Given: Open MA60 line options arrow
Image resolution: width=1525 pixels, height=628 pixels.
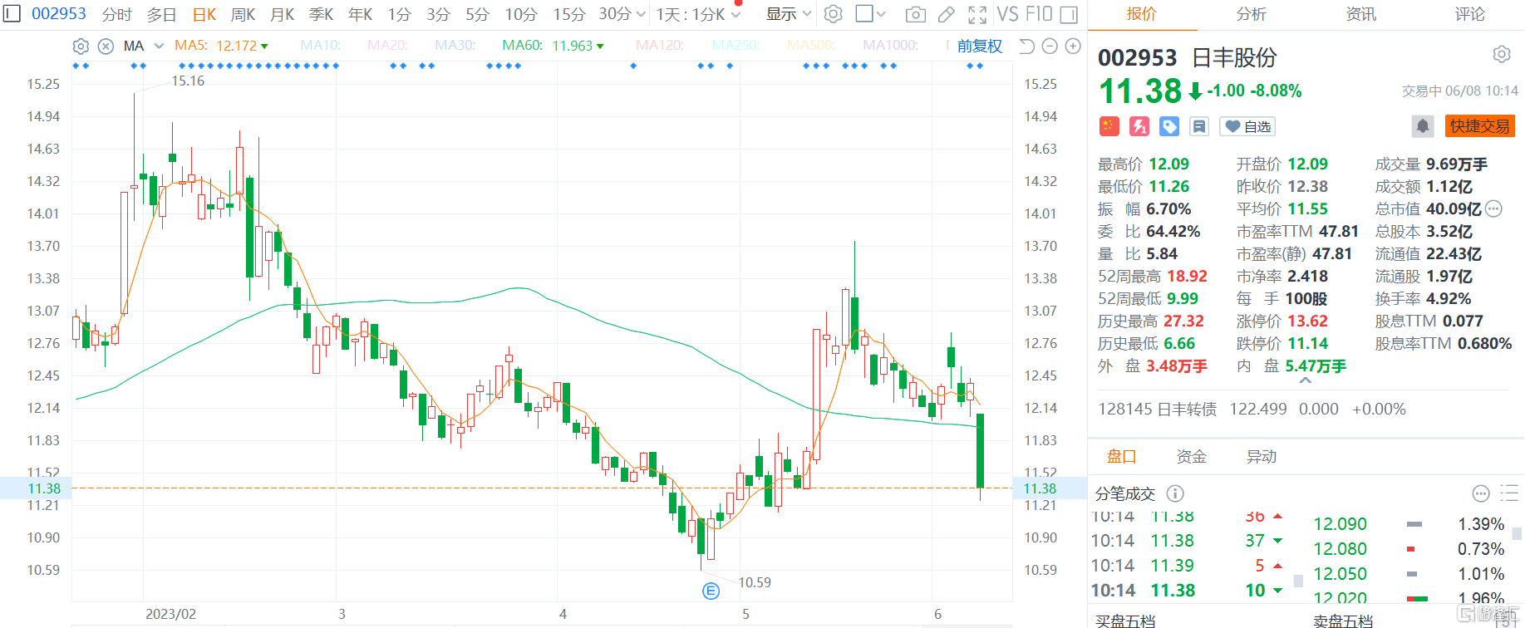Looking at the screenshot, I should (600, 47).
